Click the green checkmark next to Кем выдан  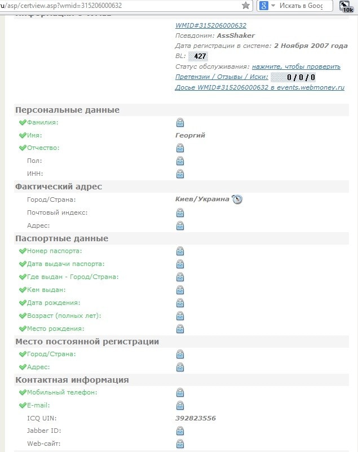[x=23, y=290]
